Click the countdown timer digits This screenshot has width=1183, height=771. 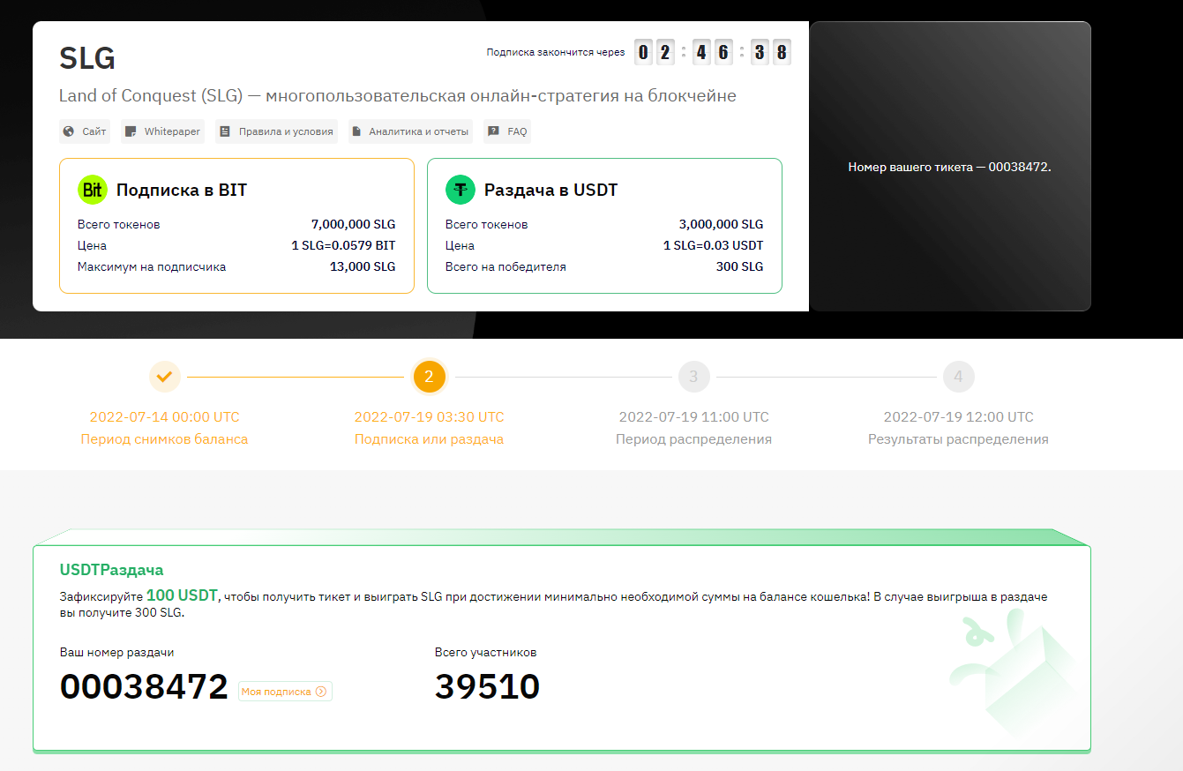(713, 52)
